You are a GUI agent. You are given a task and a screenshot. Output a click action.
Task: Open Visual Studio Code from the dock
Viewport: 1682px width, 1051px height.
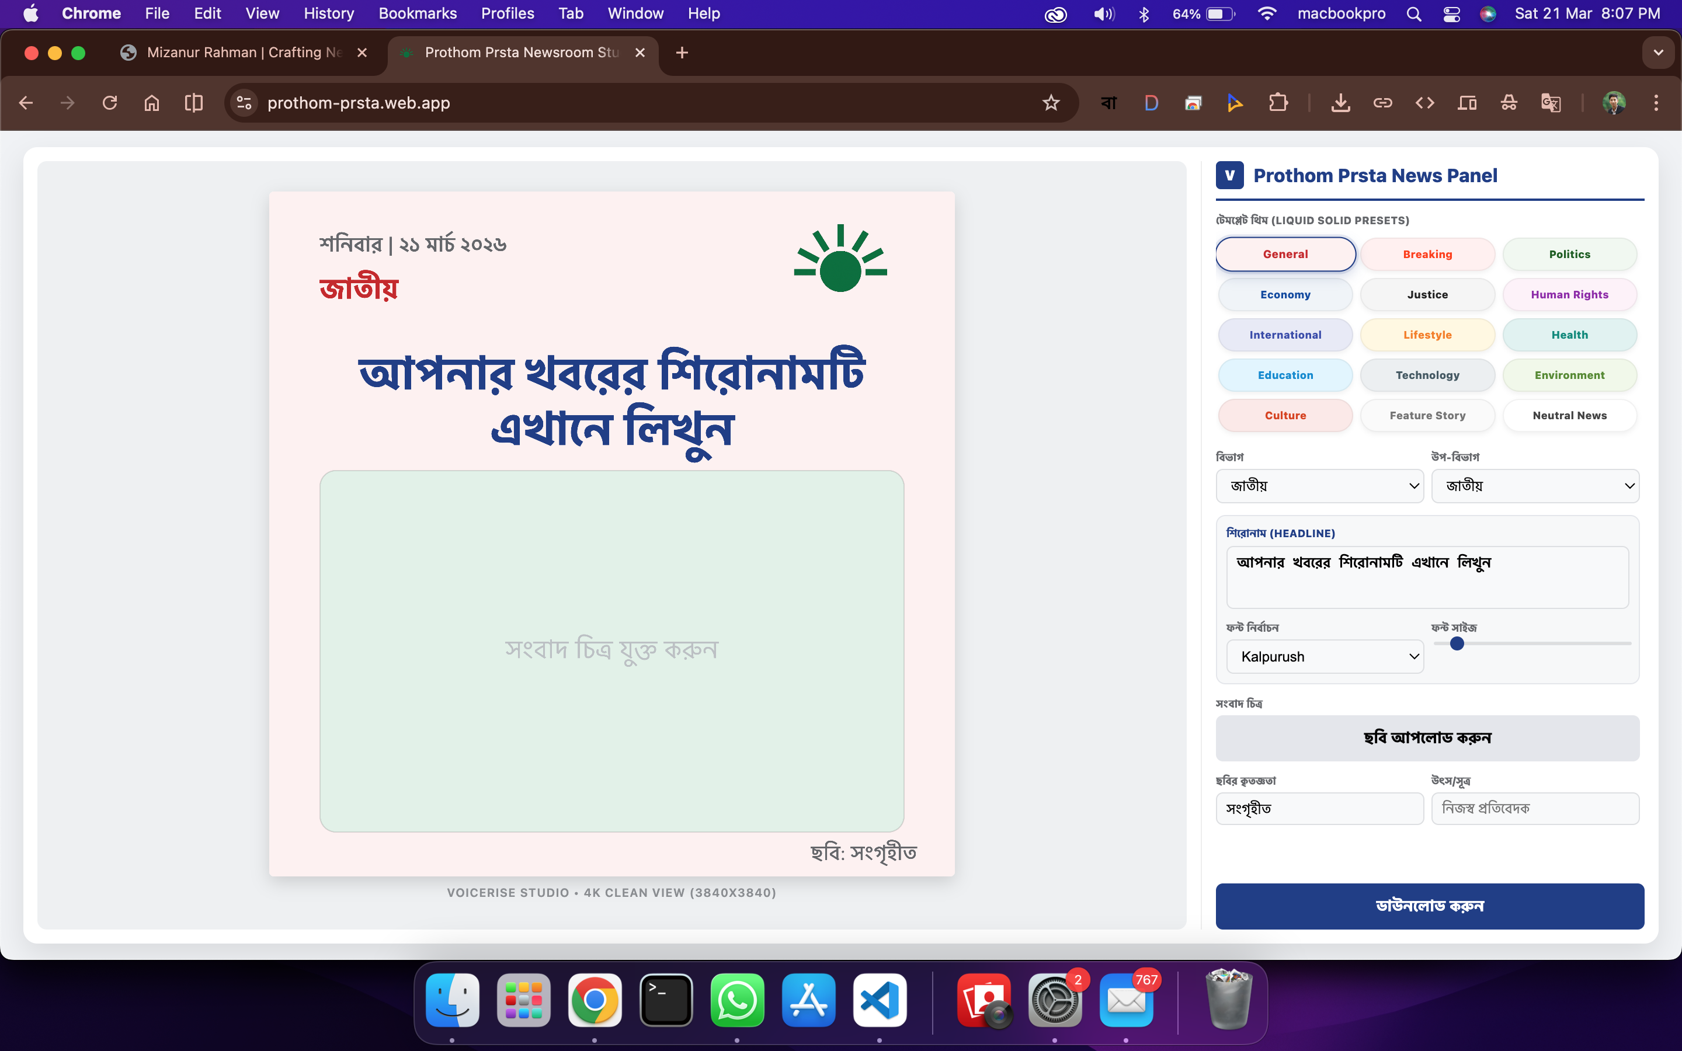(x=879, y=1000)
